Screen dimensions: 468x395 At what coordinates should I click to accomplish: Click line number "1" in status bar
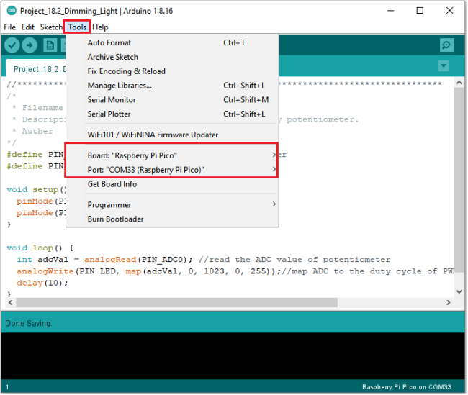click(7, 387)
